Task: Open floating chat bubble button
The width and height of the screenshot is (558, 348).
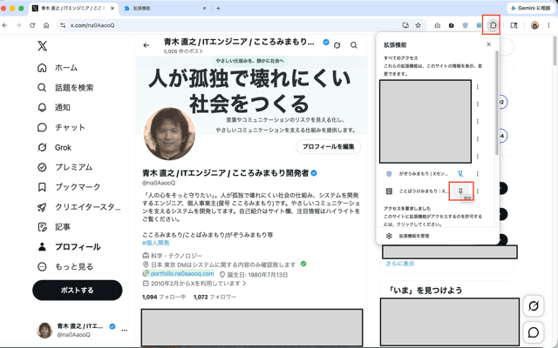Action: pos(533,332)
